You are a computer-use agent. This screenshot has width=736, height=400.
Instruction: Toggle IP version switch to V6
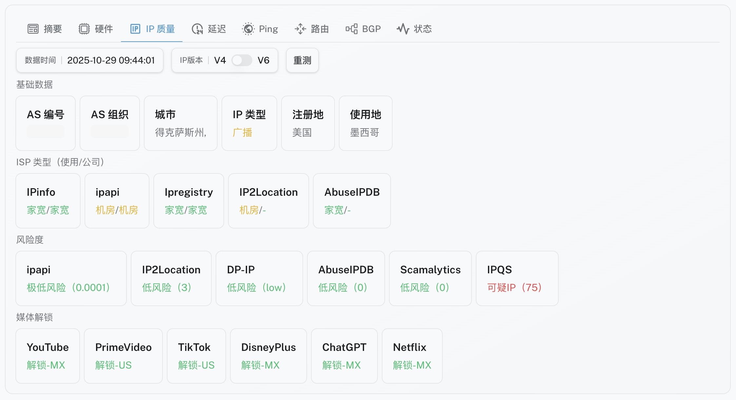[242, 60]
